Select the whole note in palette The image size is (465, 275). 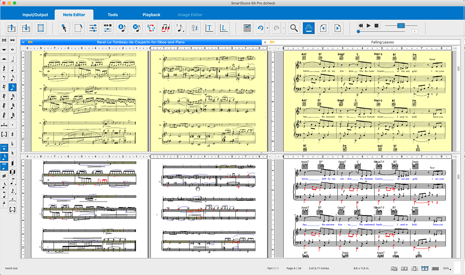pos(12,49)
